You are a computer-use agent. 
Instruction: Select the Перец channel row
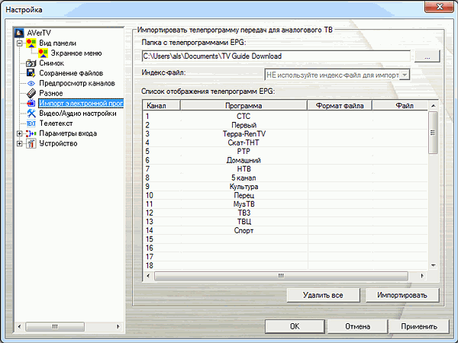[285, 195]
